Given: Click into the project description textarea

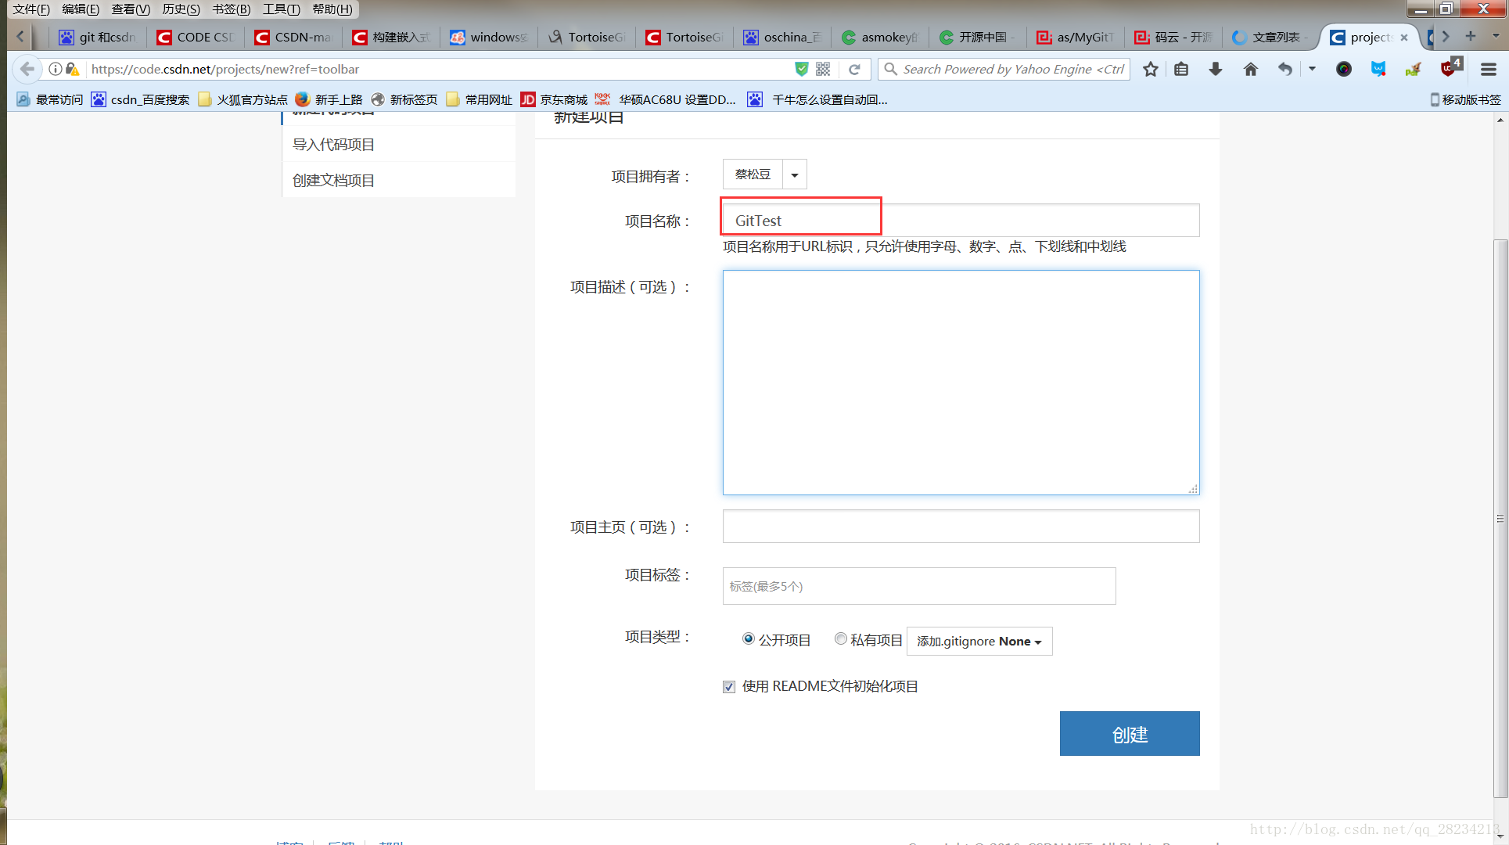Looking at the screenshot, I should pos(961,383).
